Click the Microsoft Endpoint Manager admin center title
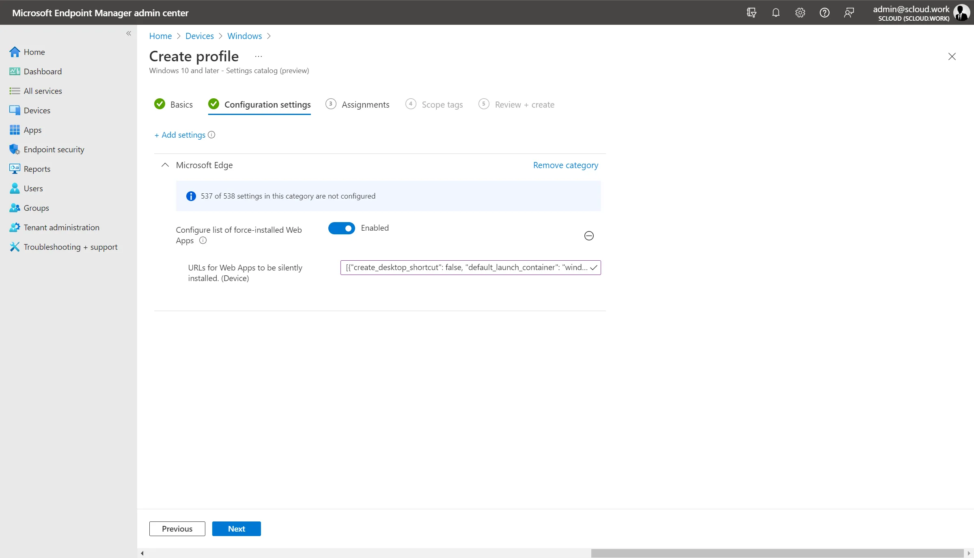The width and height of the screenshot is (974, 558). 100,13
